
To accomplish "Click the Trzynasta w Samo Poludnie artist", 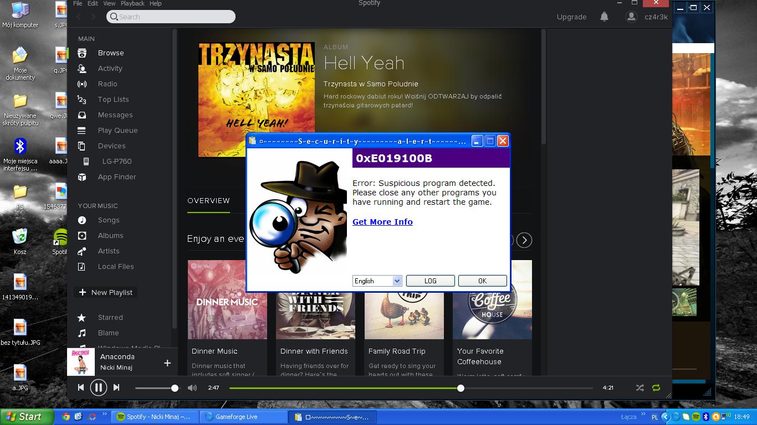I will tap(371, 84).
